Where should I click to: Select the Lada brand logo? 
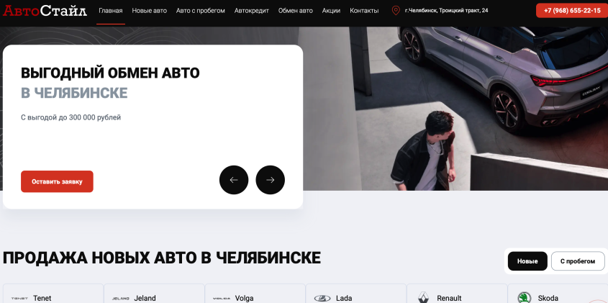coord(322,299)
